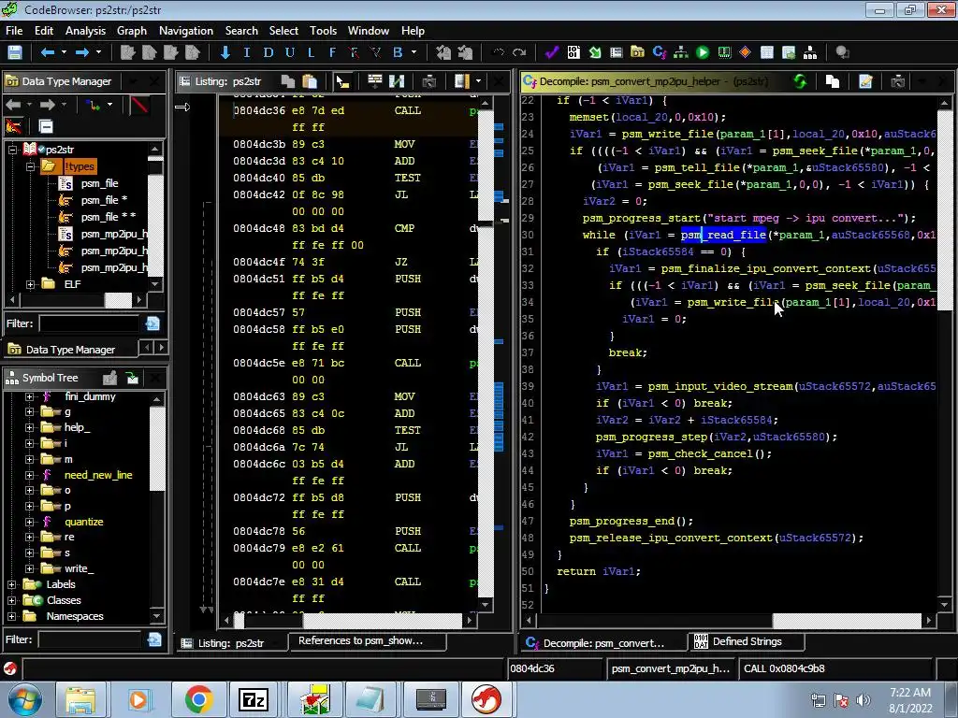Navigate to next undefined using U icon
Image resolution: width=958 pixels, height=718 pixels.
point(290,52)
